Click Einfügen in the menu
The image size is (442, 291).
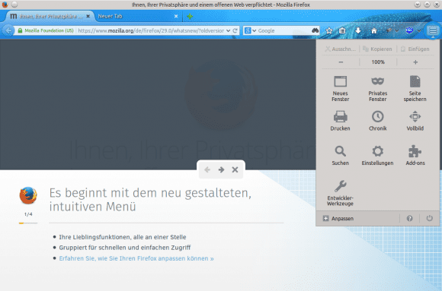(x=415, y=49)
